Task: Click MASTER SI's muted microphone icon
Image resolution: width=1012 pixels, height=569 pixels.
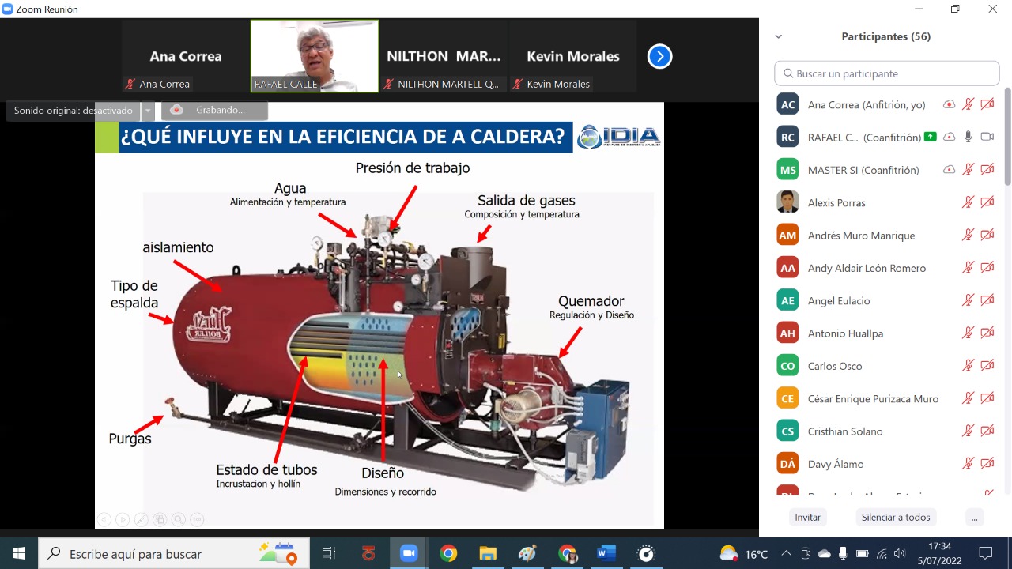Action: [968, 170]
